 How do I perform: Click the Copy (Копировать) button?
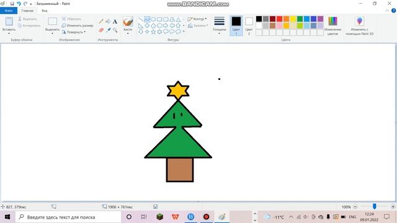click(x=29, y=25)
